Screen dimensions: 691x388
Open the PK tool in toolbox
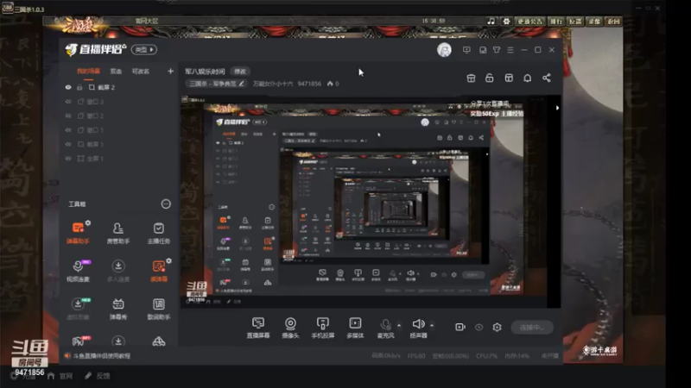[x=78, y=341]
